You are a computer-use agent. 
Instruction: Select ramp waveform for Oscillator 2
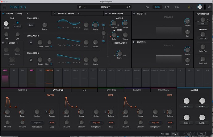[x=73, y=45]
